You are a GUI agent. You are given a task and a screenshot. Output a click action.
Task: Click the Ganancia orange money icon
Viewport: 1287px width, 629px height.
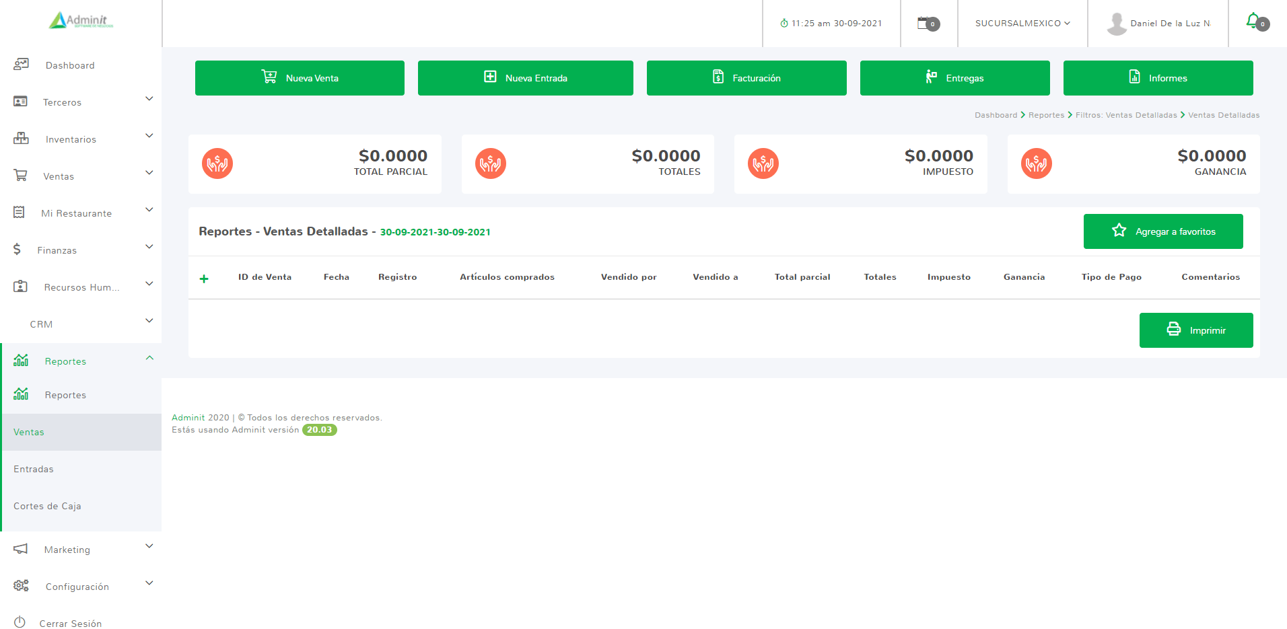click(1036, 163)
